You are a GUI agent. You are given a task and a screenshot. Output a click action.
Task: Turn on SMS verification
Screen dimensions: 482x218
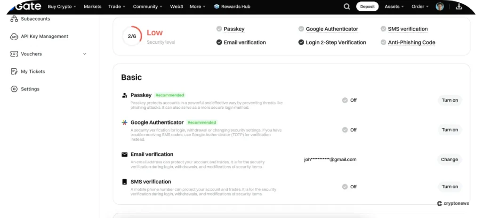[450, 186]
